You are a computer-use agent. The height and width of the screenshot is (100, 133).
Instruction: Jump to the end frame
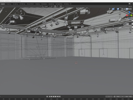click(x=60, y=96)
